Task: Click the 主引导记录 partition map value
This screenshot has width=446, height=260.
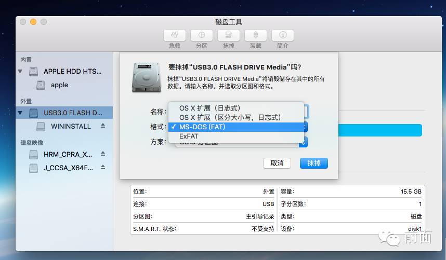Action: pos(260,216)
